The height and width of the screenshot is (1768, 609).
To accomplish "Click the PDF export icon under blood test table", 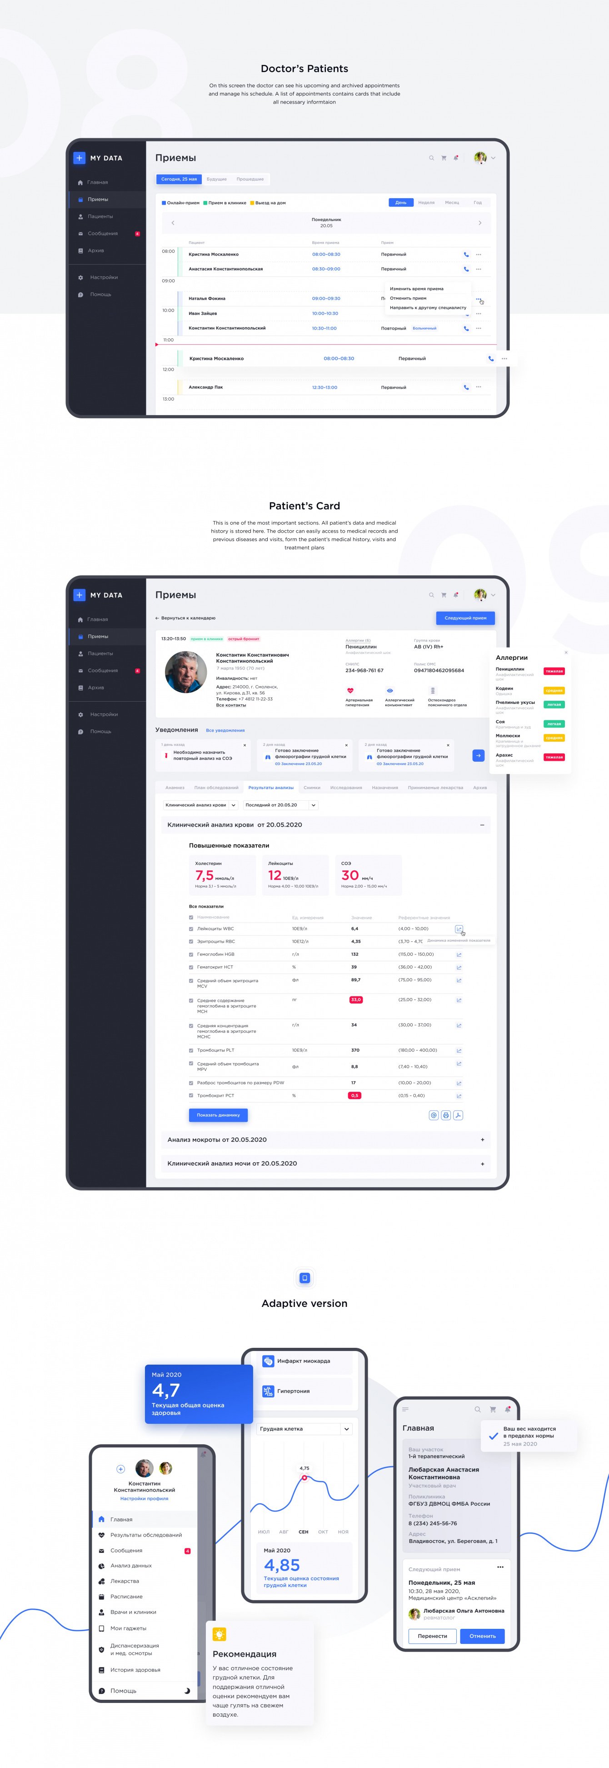I will point(458,1115).
